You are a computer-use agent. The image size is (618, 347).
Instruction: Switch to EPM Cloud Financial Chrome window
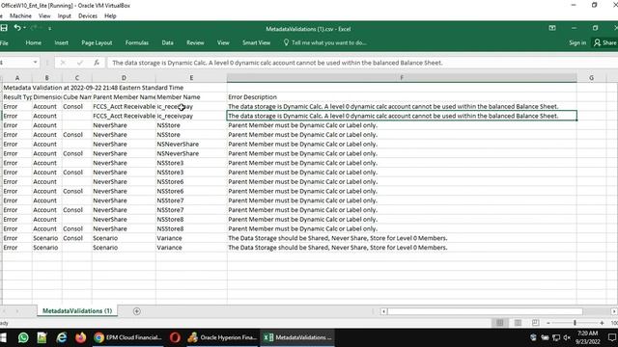[128, 337]
